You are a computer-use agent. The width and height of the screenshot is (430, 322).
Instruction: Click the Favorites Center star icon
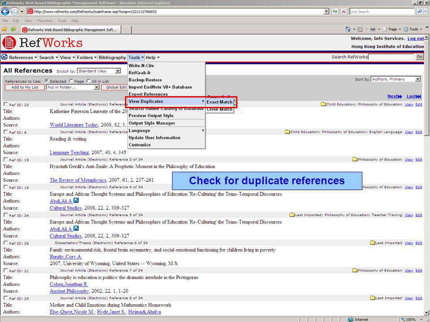(4, 29)
